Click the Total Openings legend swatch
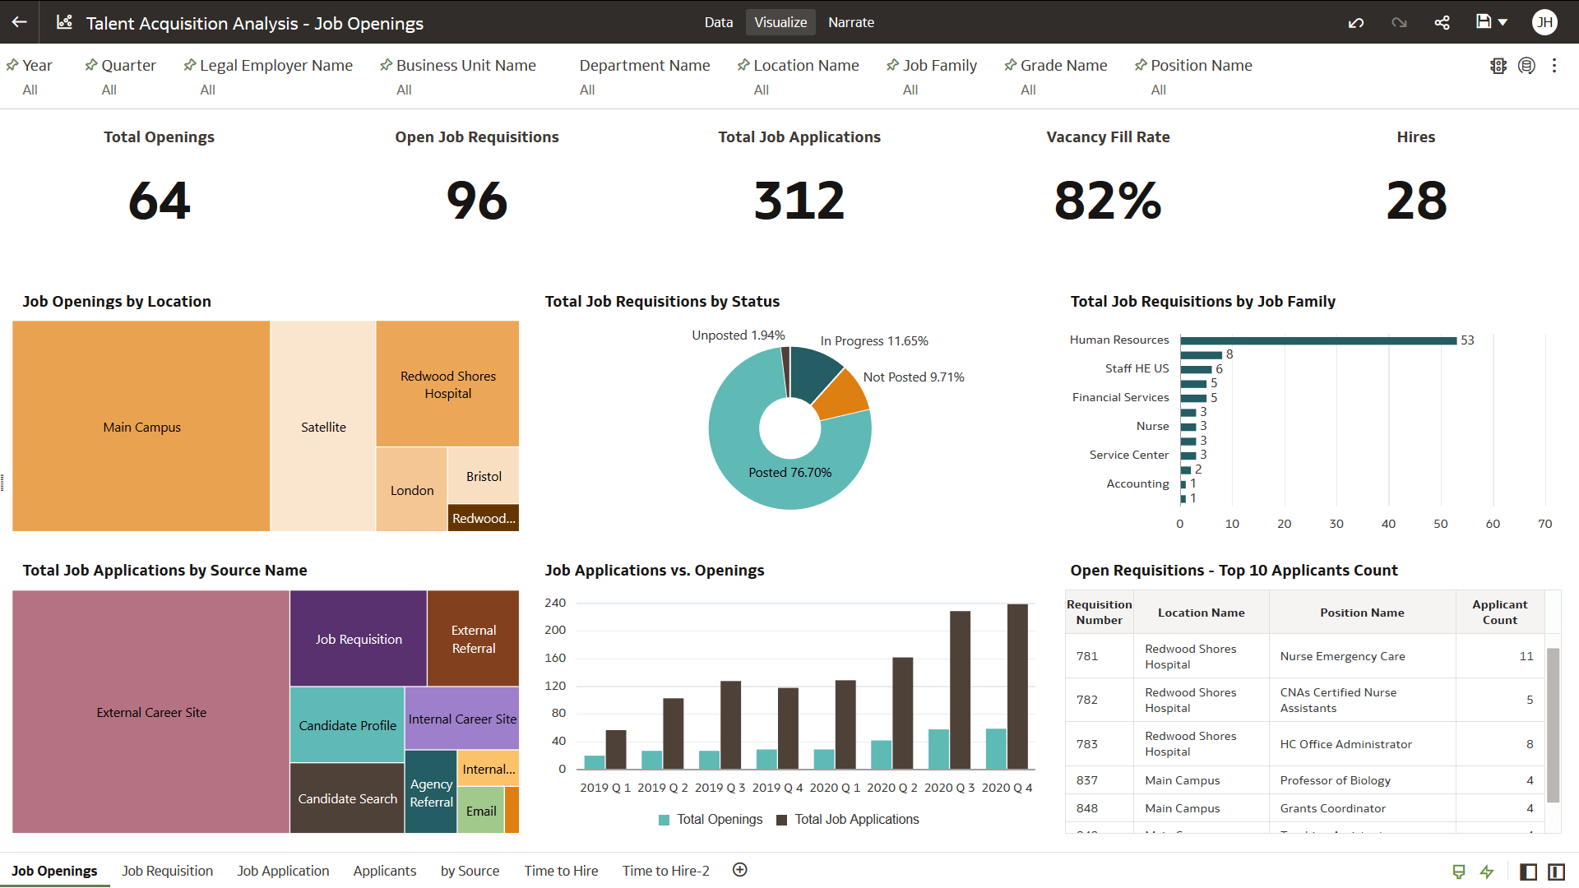Image resolution: width=1579 pixels, height=888 pixels. pos(664,820)
